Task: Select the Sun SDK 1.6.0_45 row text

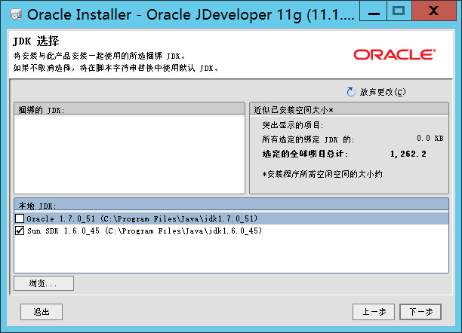Action: 144,231
